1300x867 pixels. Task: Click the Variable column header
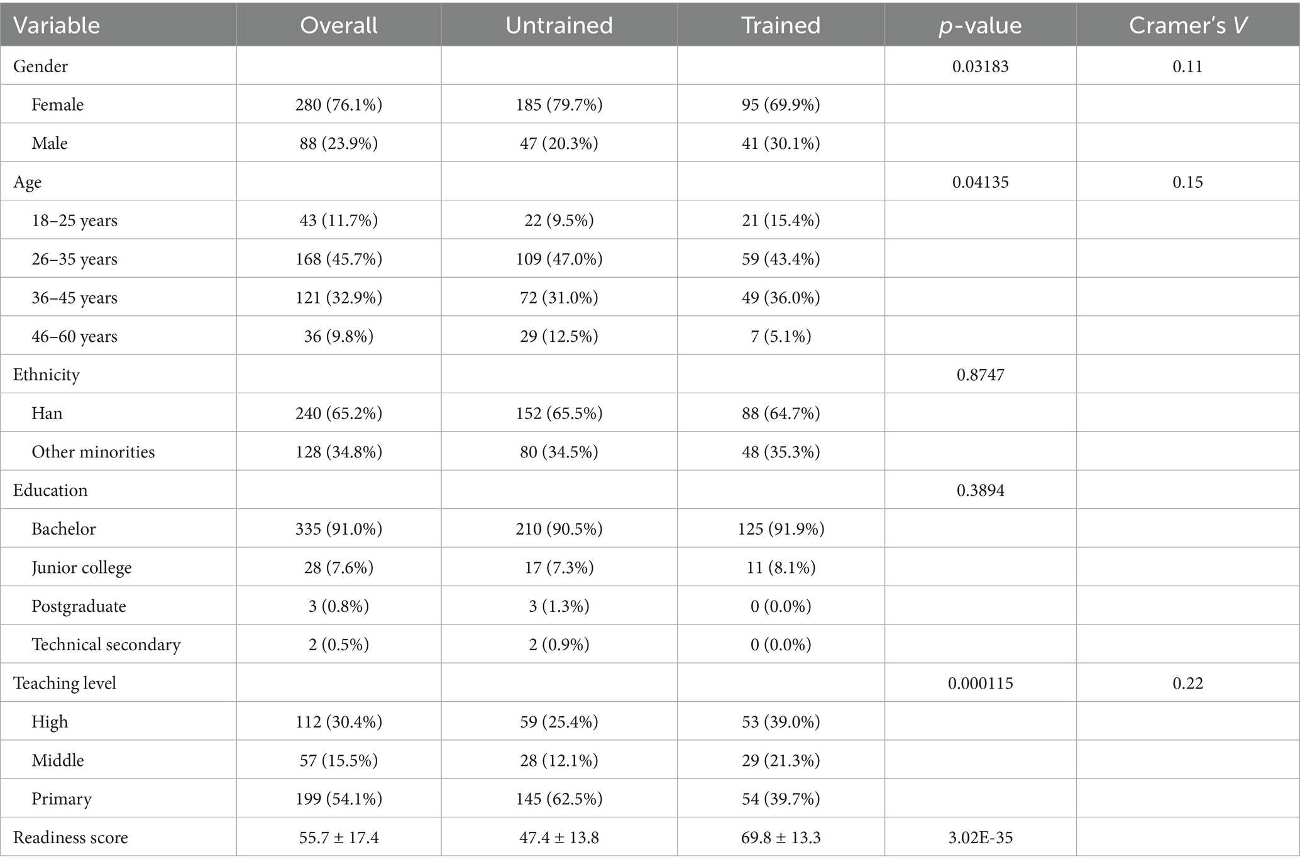[57, 25]
